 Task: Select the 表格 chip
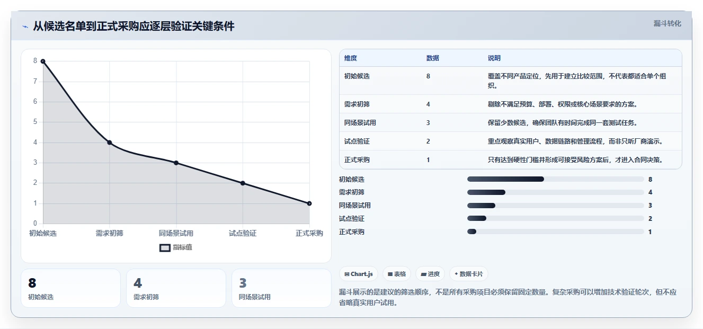pos(397,274)
